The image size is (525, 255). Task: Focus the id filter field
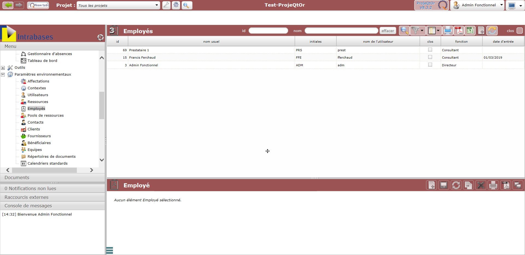pos(268,31)
